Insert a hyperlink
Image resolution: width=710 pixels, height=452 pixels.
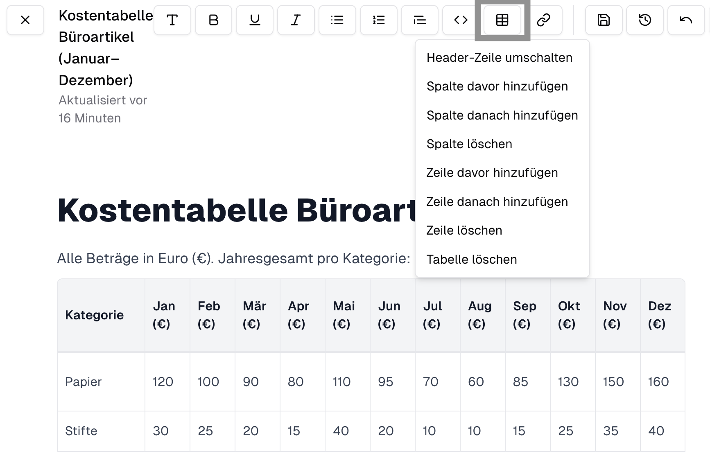point(544,20)
